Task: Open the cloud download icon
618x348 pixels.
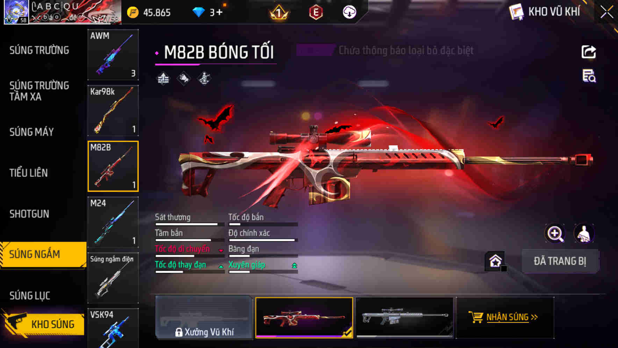Action: point(349,12)
